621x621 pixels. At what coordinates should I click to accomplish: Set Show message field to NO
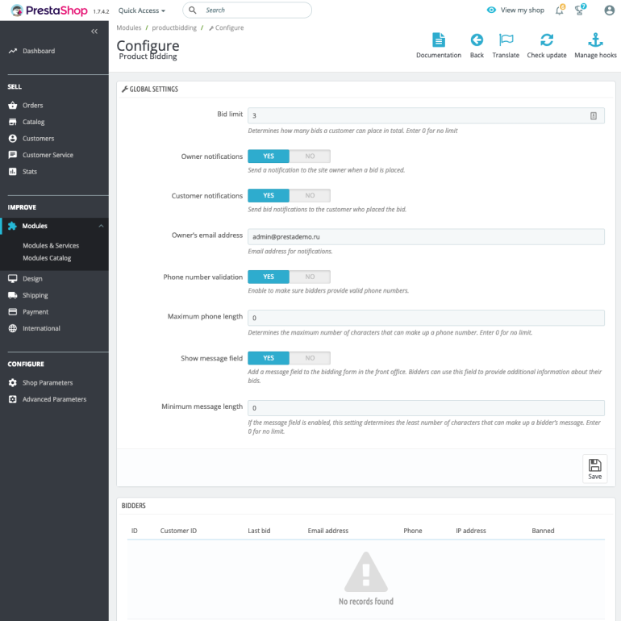point(310,358)
